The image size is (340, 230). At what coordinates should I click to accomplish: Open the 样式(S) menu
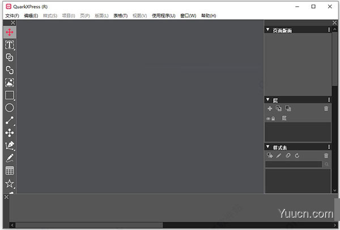click(50, 16)
